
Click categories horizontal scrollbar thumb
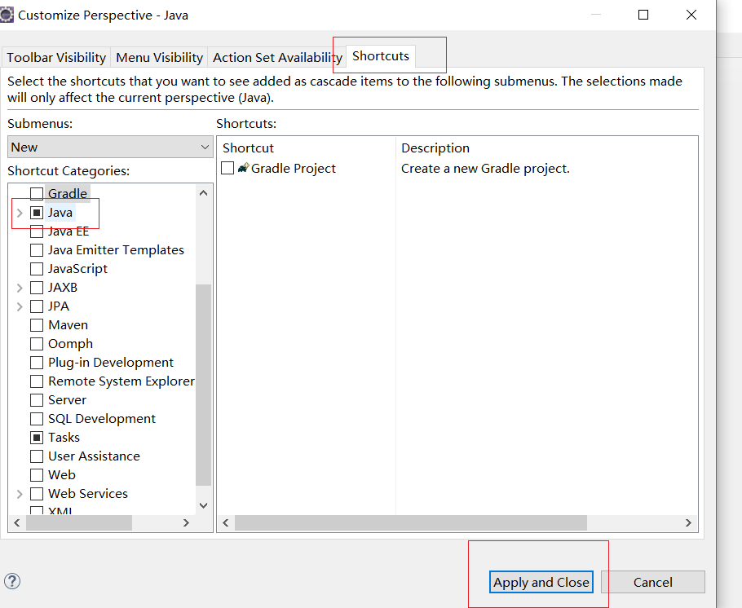click(79, 523)
